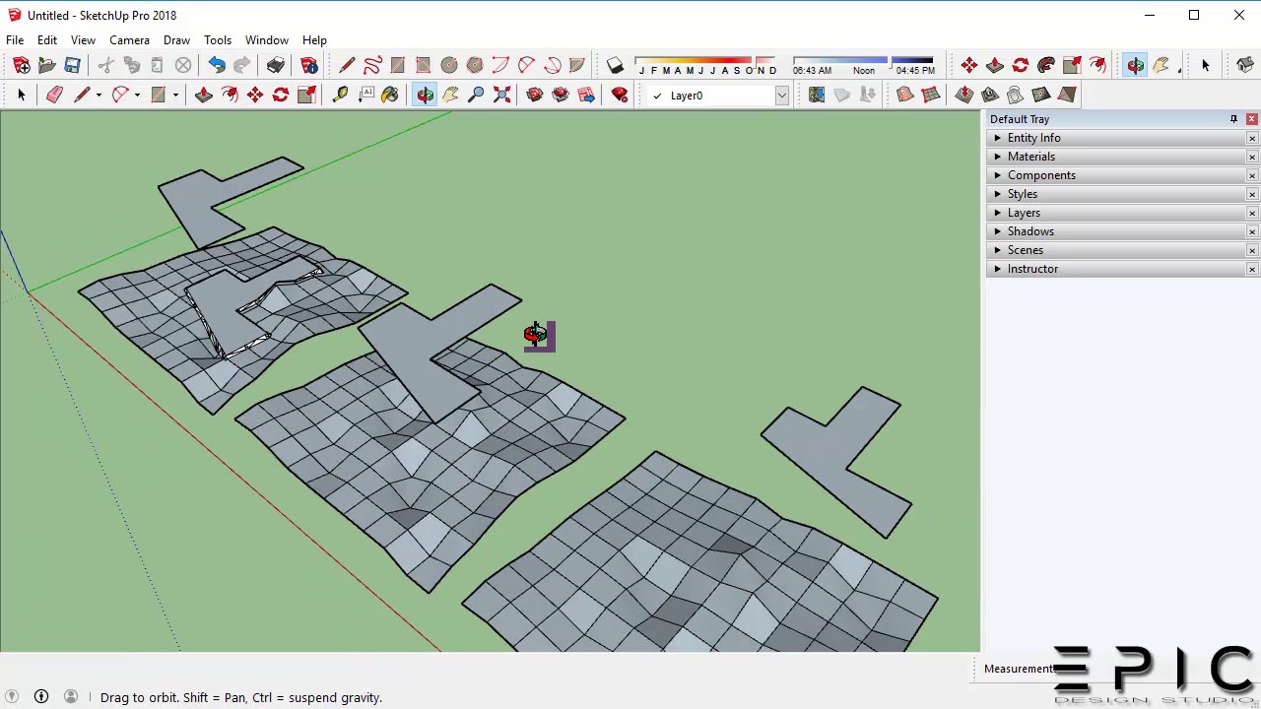Open a model with the Open folder icon
The image size is (1261, 709).
click(47, 65)
